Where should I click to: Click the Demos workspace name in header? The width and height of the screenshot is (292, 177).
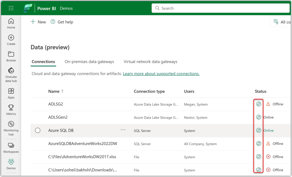66,8
